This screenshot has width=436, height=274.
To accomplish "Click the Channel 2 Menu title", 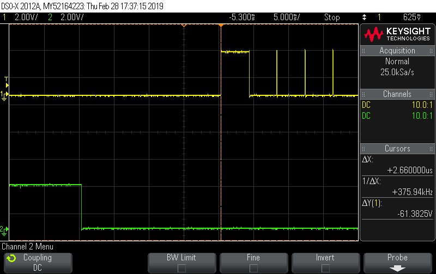I will (x=28, y=247).
